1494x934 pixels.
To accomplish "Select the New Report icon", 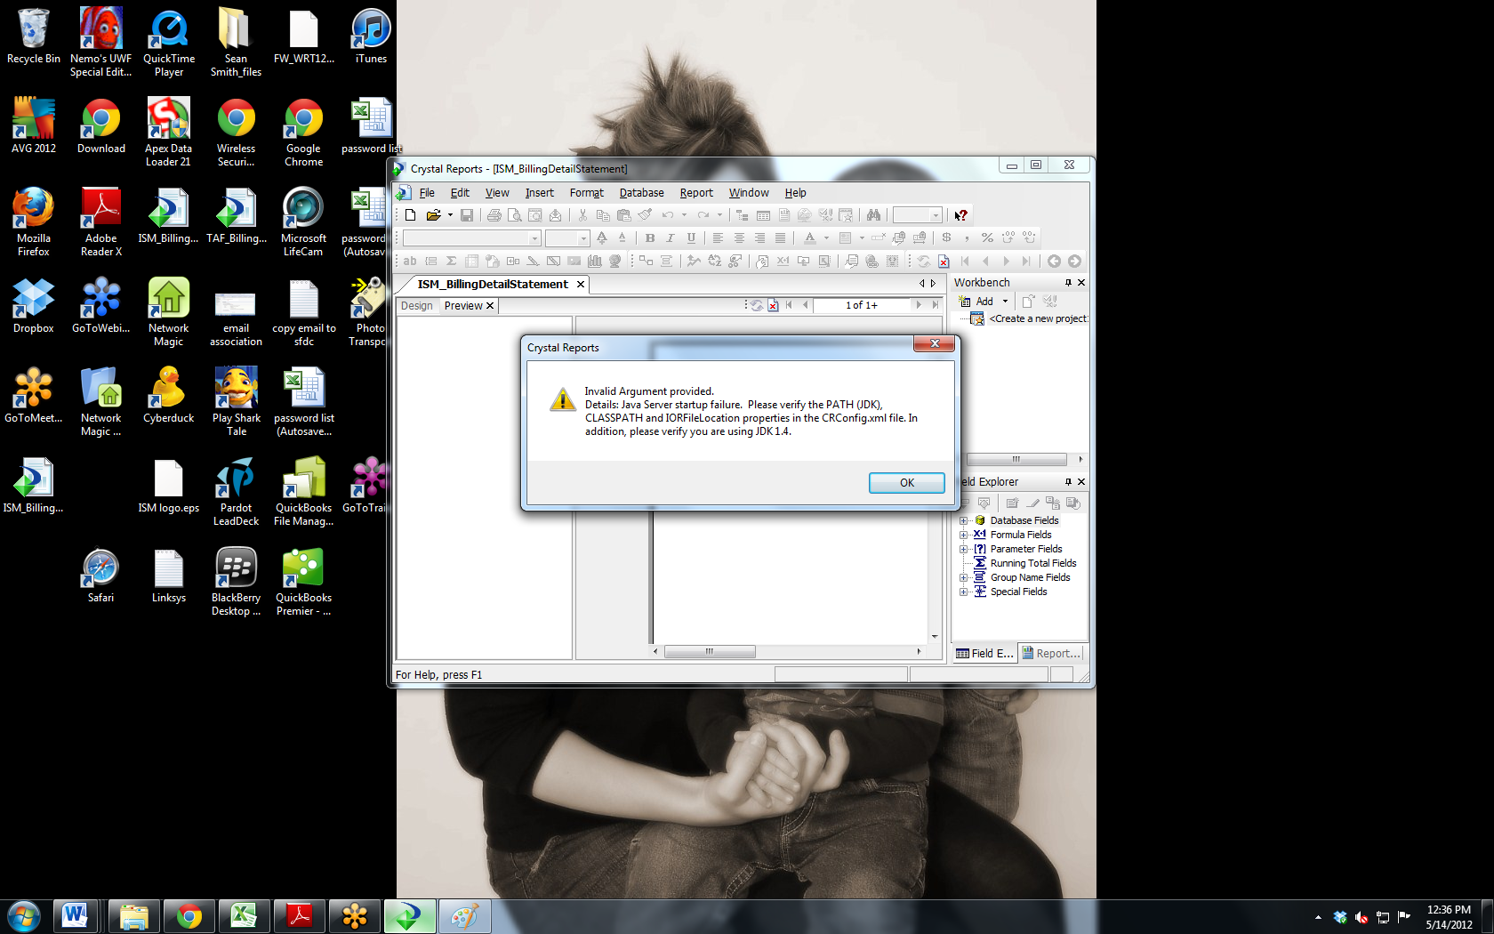I will pyautogui.click(x=410, y=214).
